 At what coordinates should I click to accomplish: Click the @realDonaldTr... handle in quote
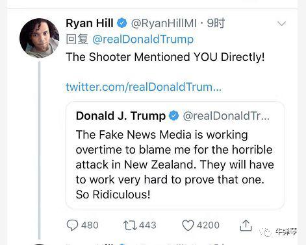[226, 116]
